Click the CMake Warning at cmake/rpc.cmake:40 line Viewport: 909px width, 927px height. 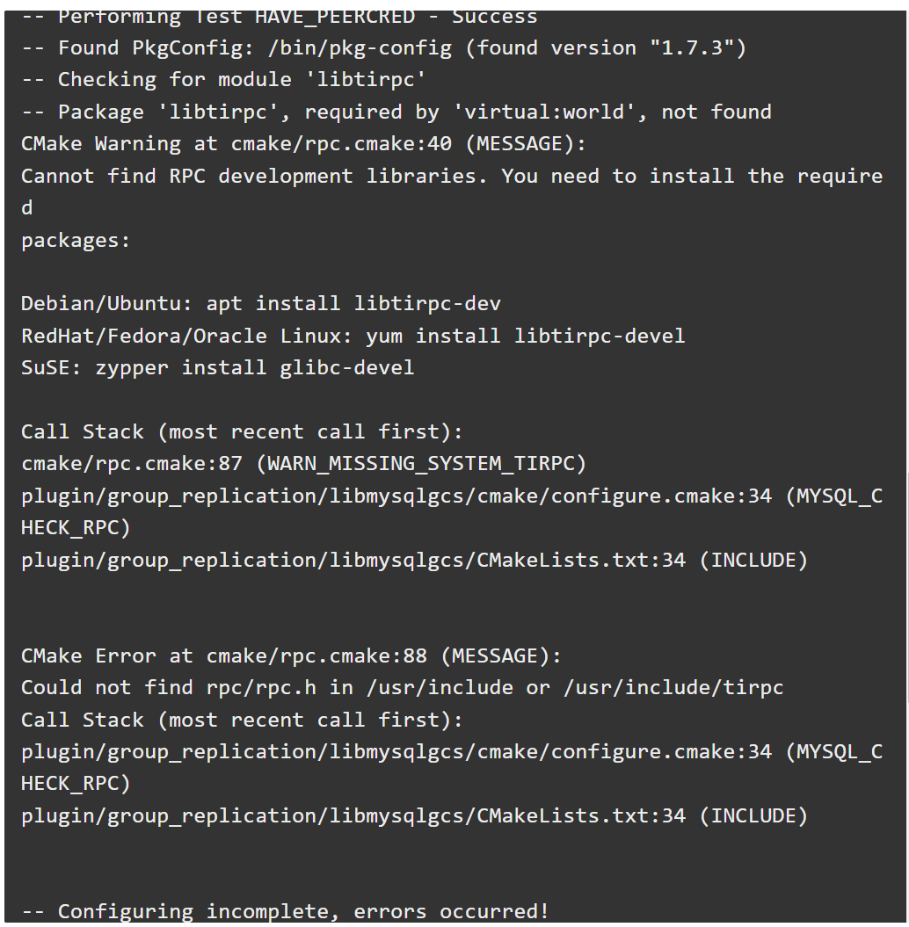[x=303, y=143]
